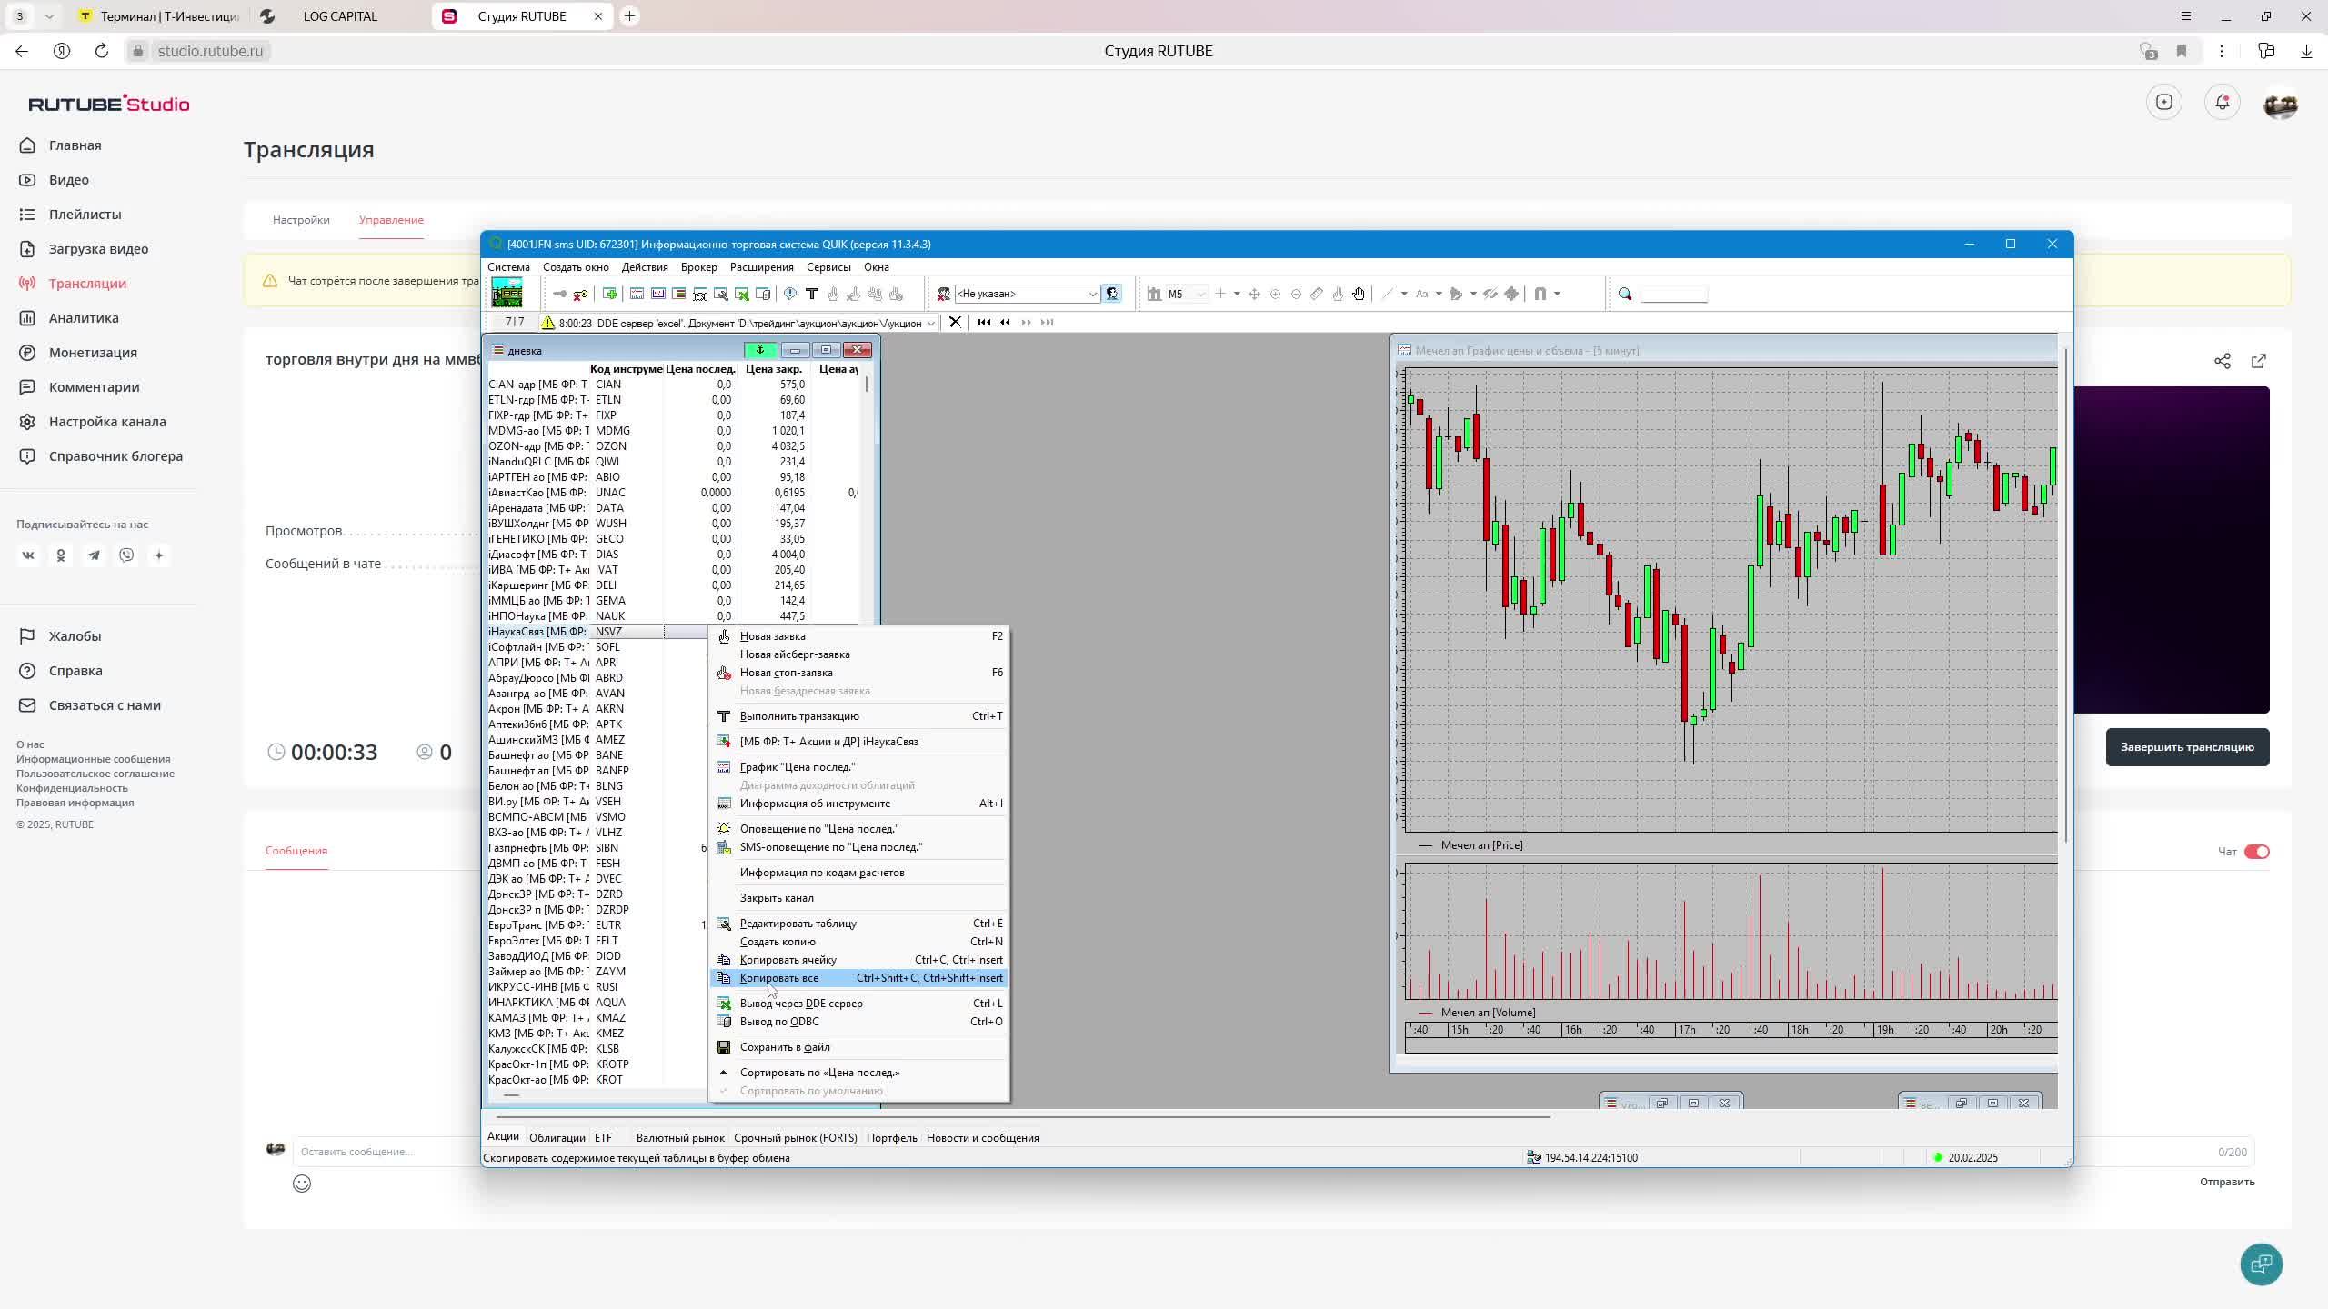Click the share icon above stream preview

point(2223,361)
